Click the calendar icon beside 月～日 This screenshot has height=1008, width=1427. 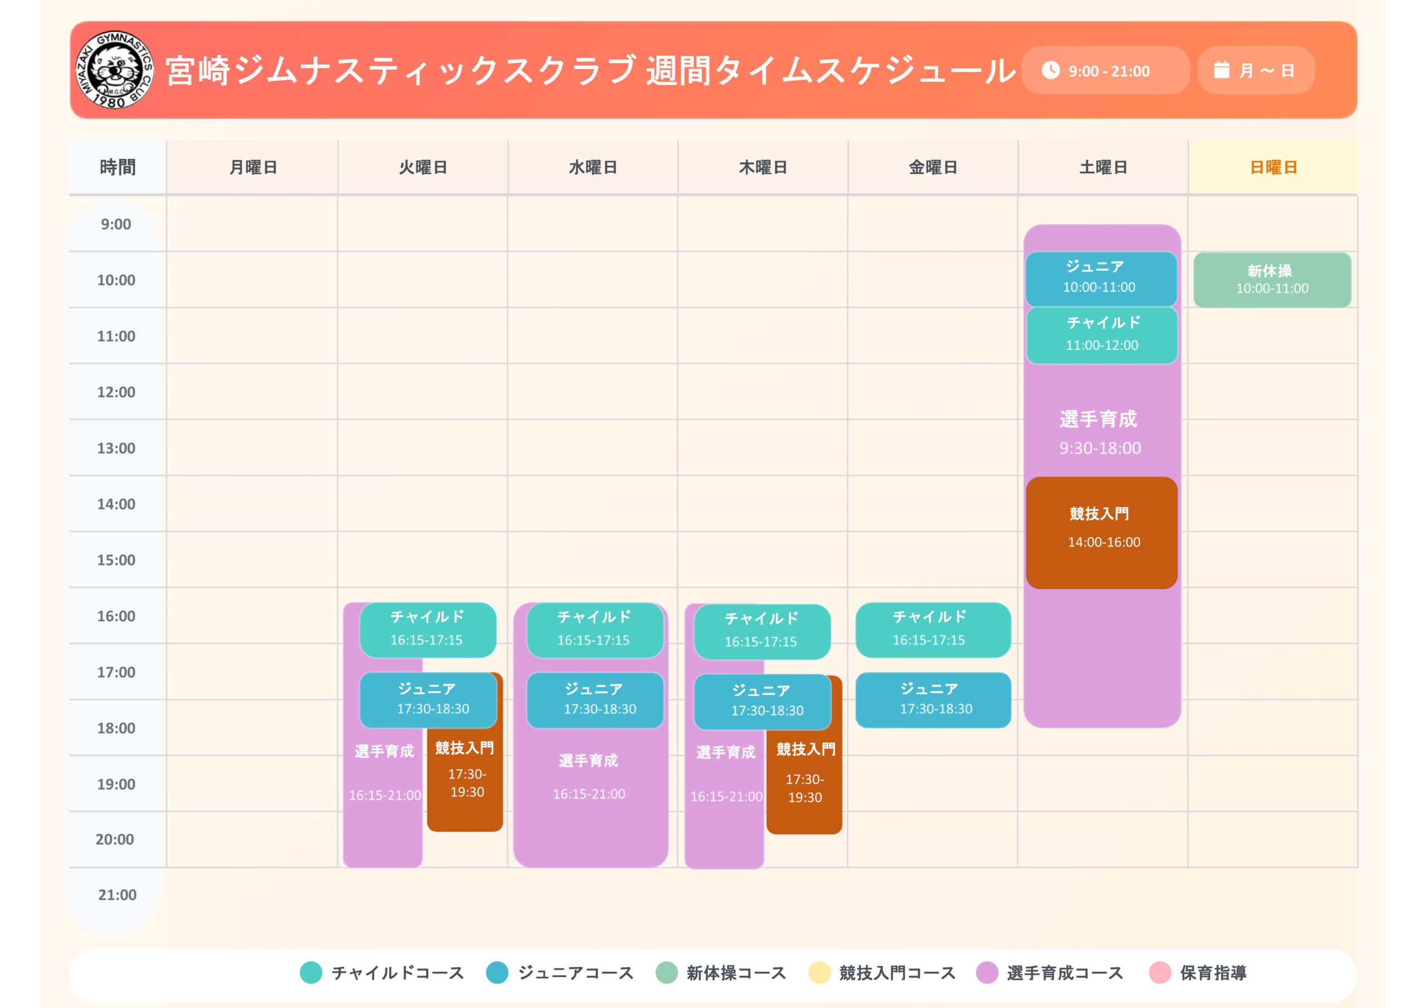click(x=1221, y=70)
